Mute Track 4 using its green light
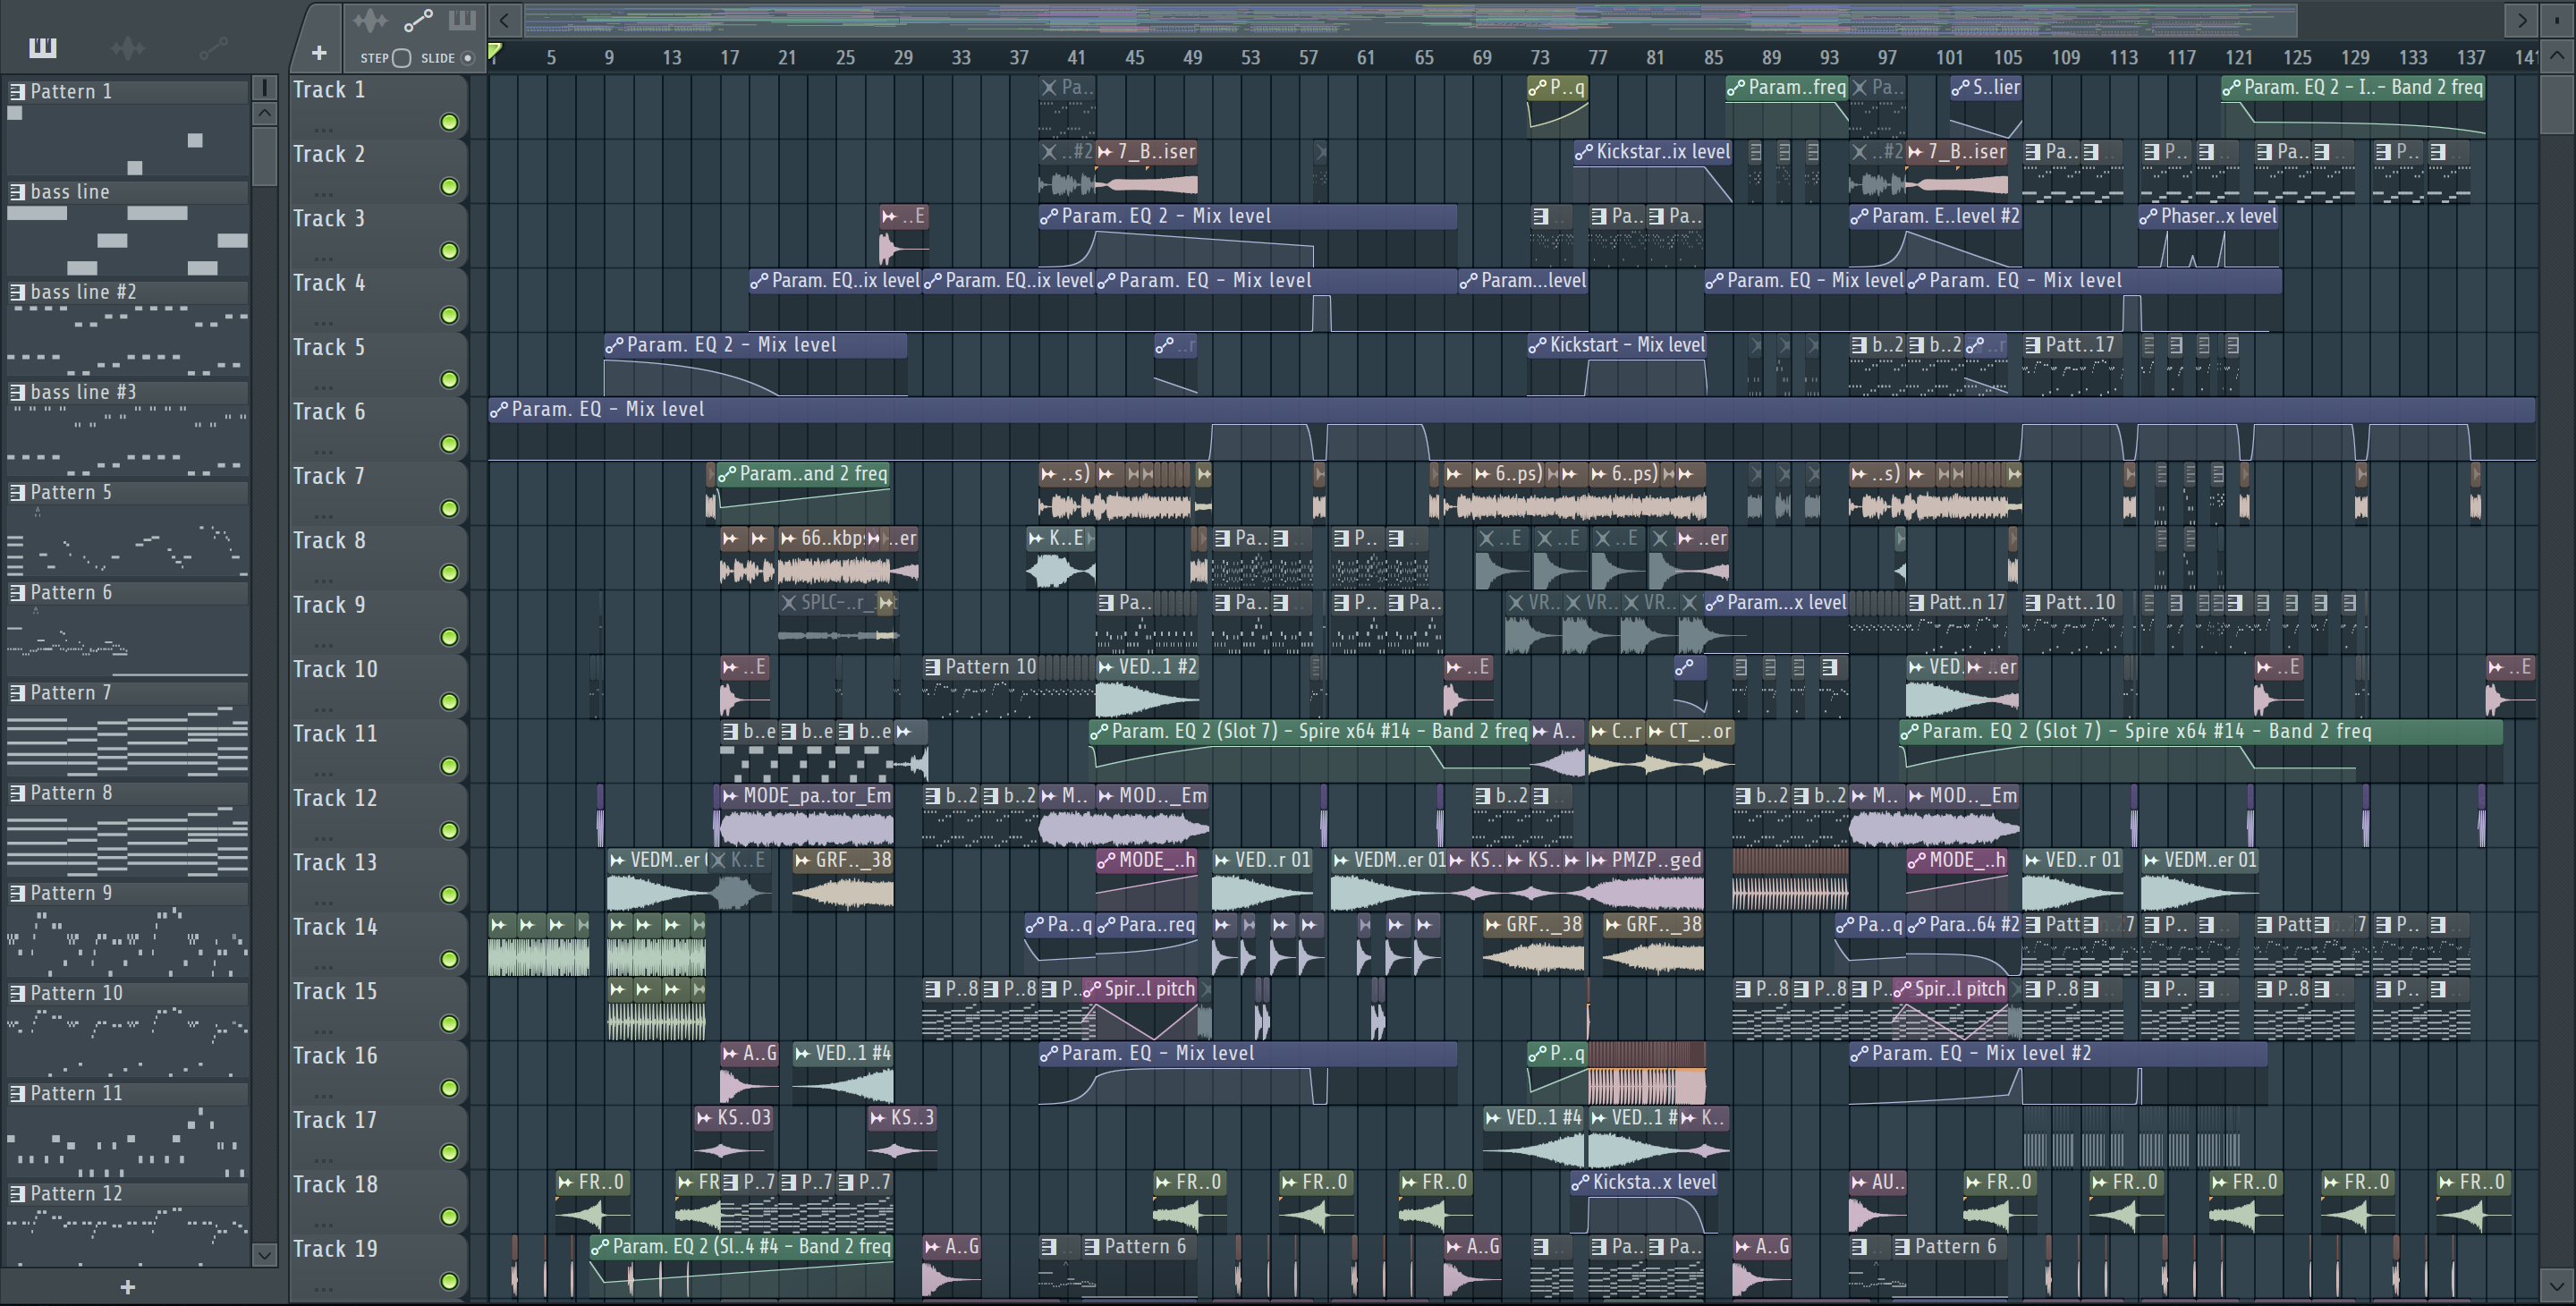Viewport: 2576px width, 1306px height. point(449,315)
